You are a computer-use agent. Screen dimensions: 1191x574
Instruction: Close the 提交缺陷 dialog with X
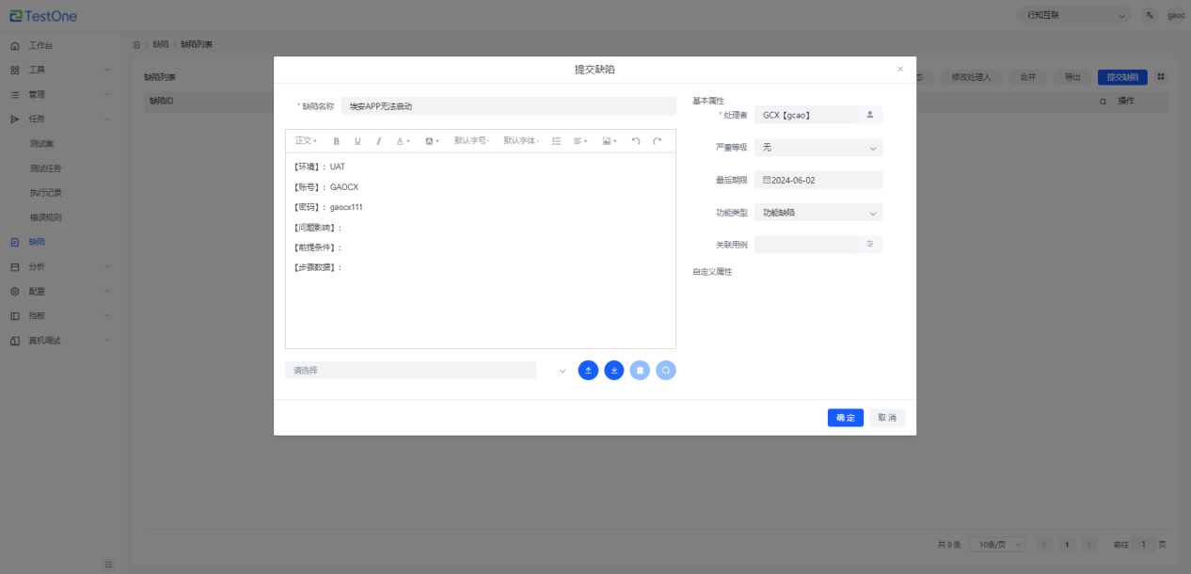click(x=900, y=69)
